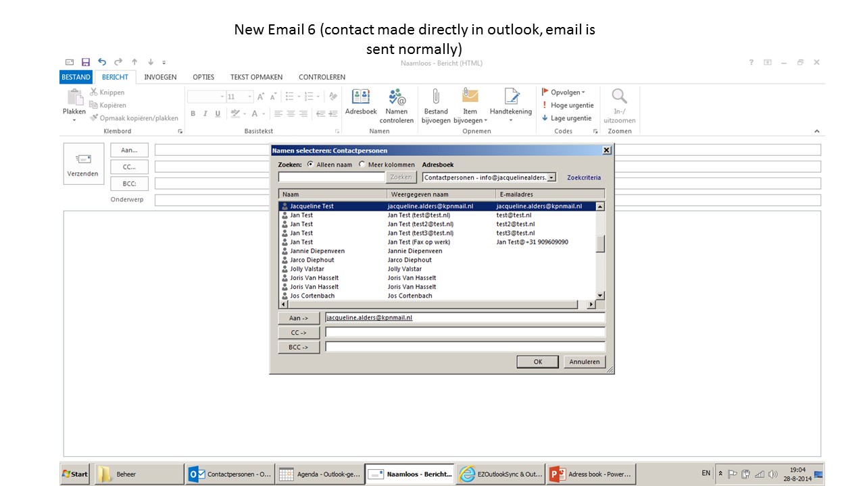Set Lage urgentie low importance
Screen dimensions: 865x486
point(567,118)
